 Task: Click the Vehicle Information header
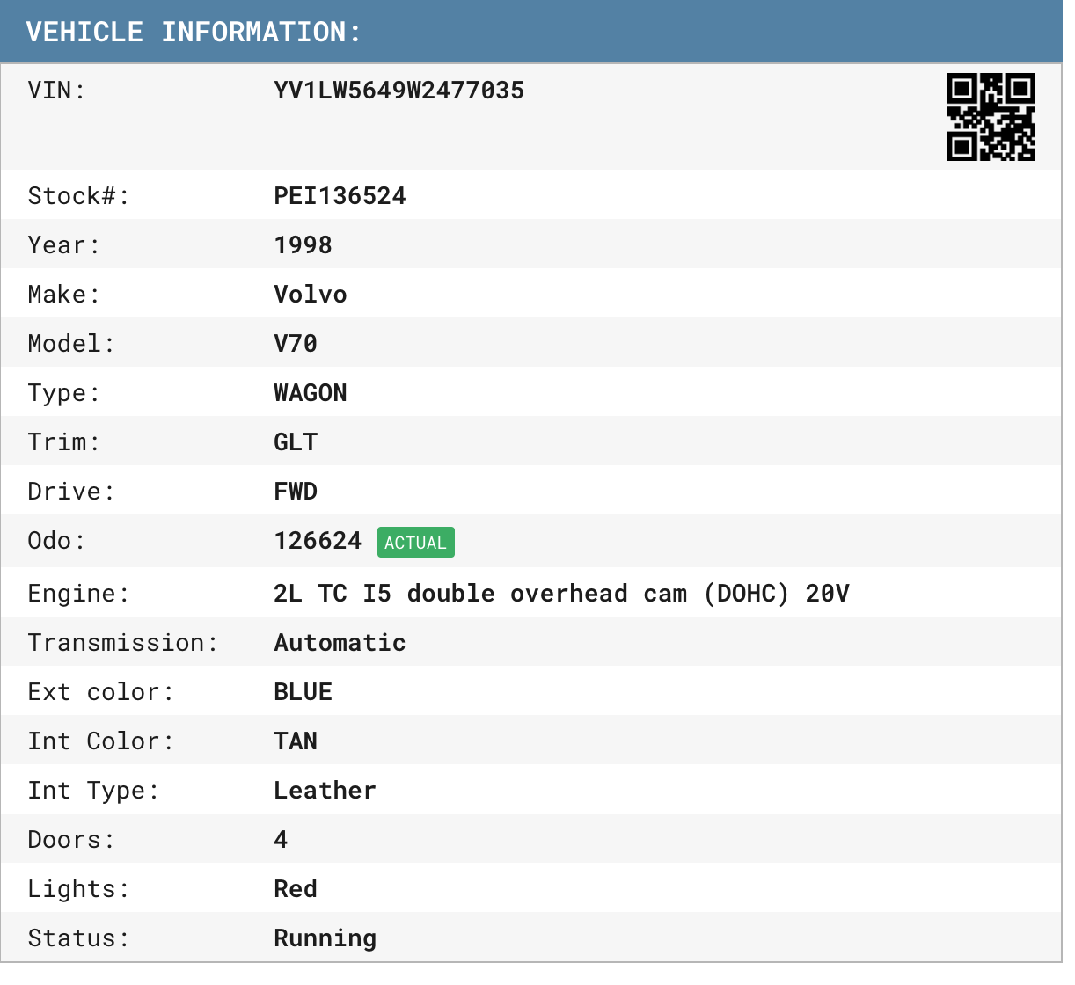point(194,33)
